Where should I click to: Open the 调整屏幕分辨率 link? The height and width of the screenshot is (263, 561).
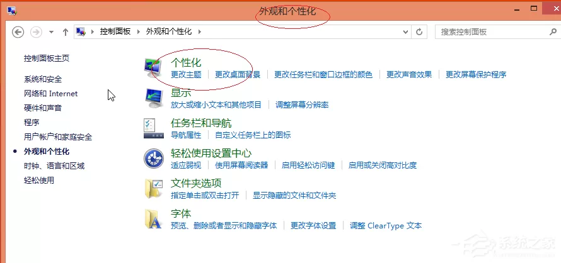pyautogui.click(x=302, y=104)
